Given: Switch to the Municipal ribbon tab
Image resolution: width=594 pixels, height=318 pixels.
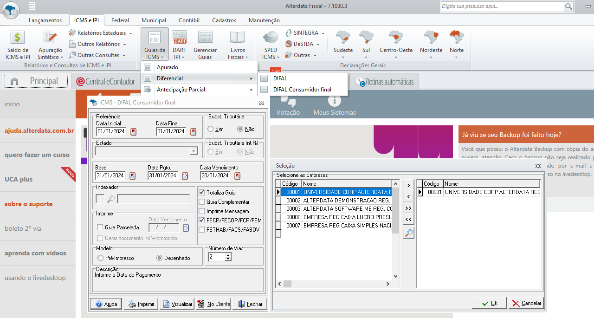Looking at the screenshot, I should (x=154, y=20).
